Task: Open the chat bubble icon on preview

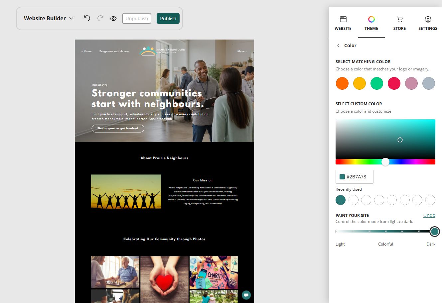Action: point(246,295)
